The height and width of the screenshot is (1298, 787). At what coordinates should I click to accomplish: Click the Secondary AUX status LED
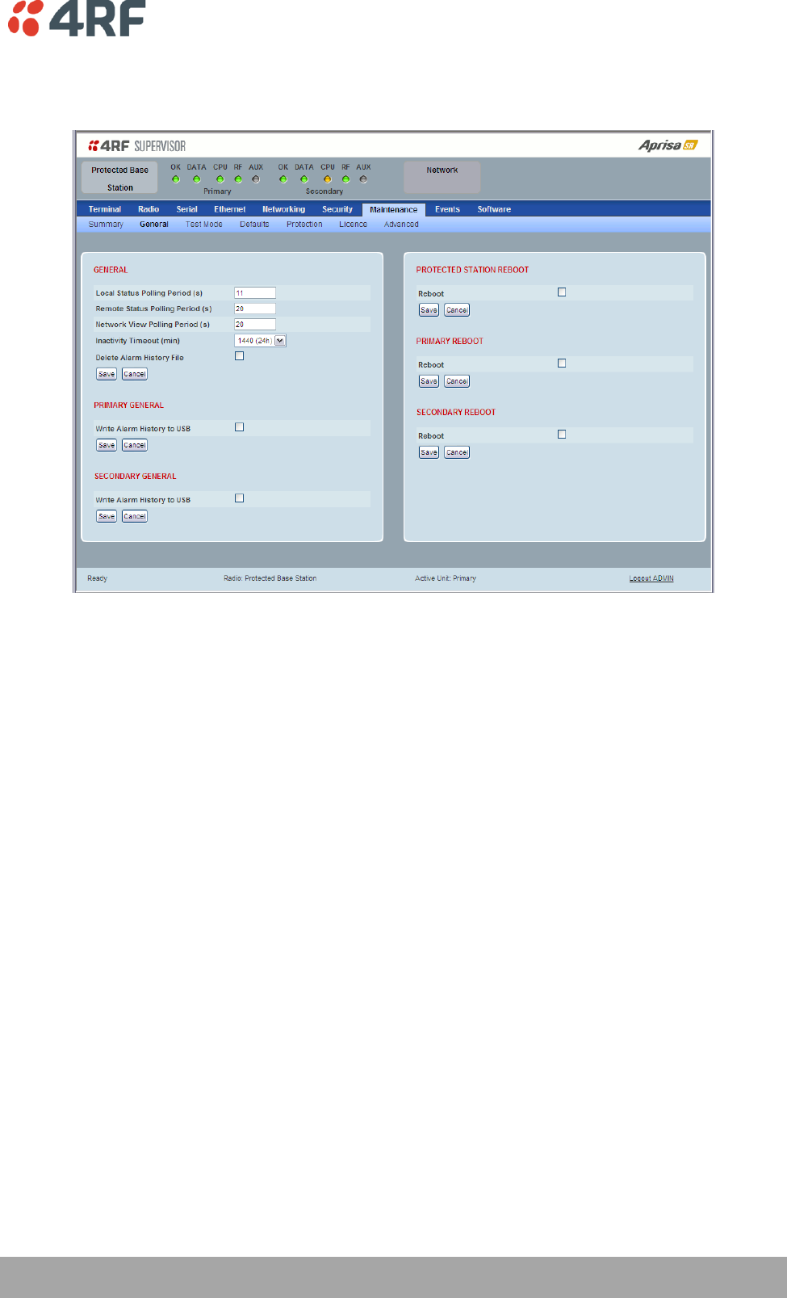point(363,179)
